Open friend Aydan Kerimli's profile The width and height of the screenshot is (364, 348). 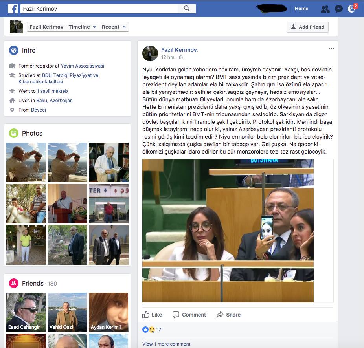click(108, 312)
